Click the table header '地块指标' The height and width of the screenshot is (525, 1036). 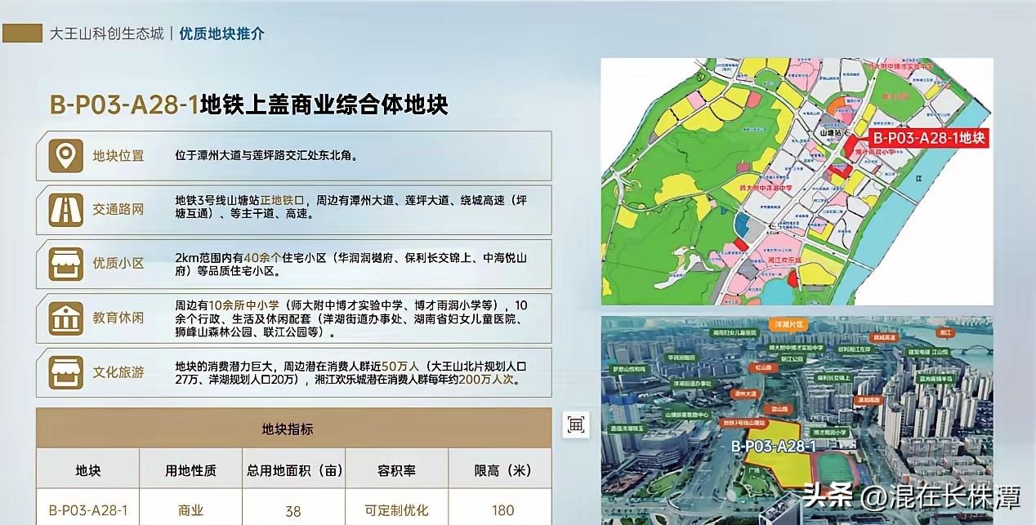288,429
